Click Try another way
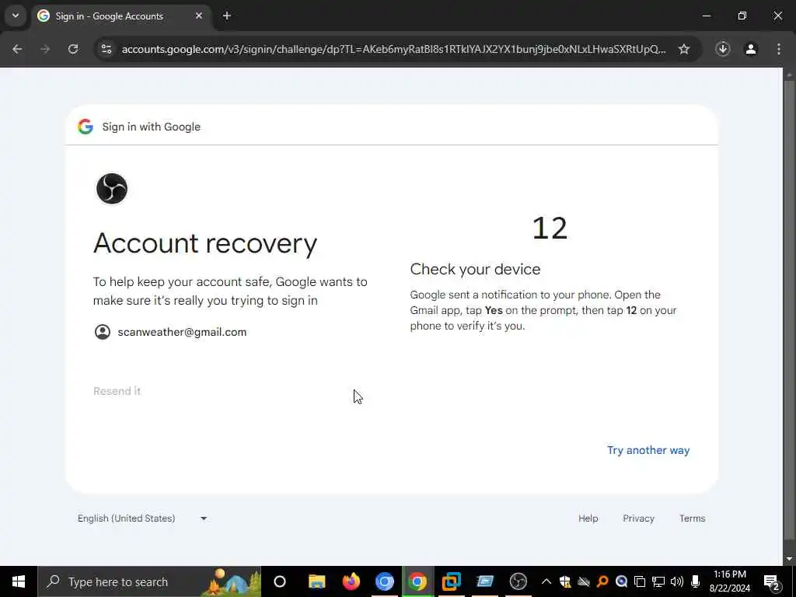 (648, 450)
